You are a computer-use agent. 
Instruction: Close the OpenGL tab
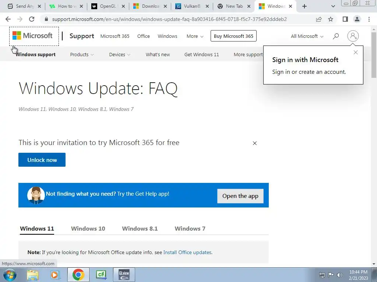(123, 6)
